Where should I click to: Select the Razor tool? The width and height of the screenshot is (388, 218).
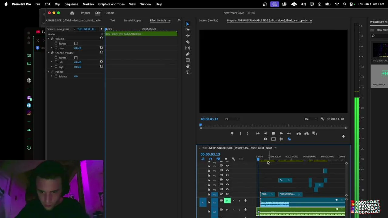[188, 42]
